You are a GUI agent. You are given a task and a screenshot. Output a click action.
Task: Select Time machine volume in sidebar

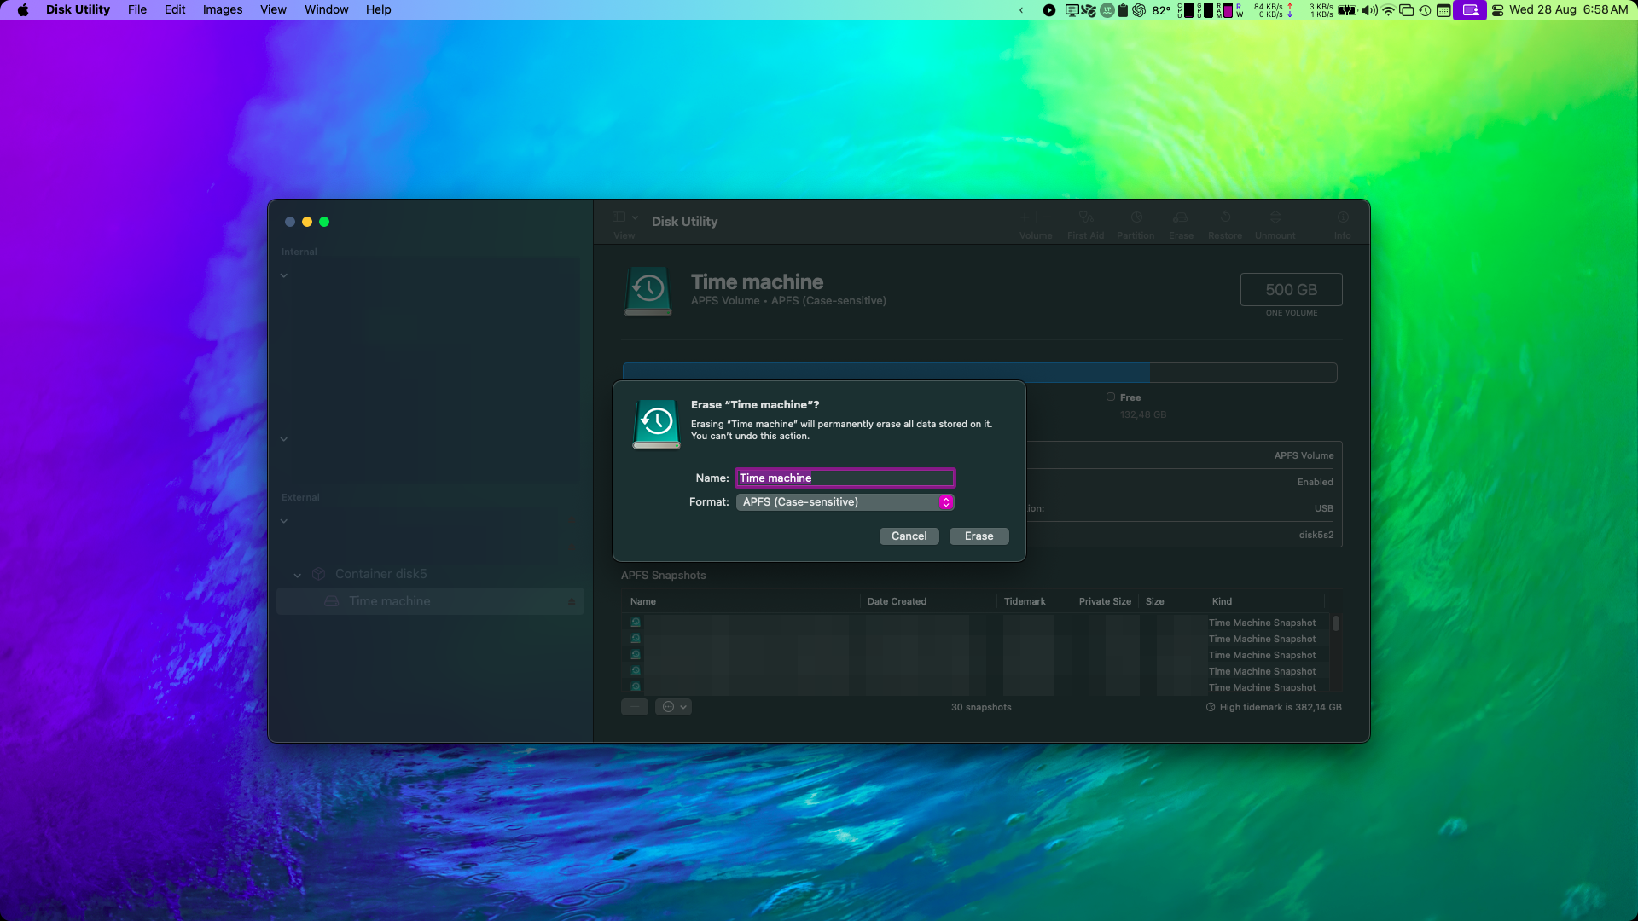point(430,601)
